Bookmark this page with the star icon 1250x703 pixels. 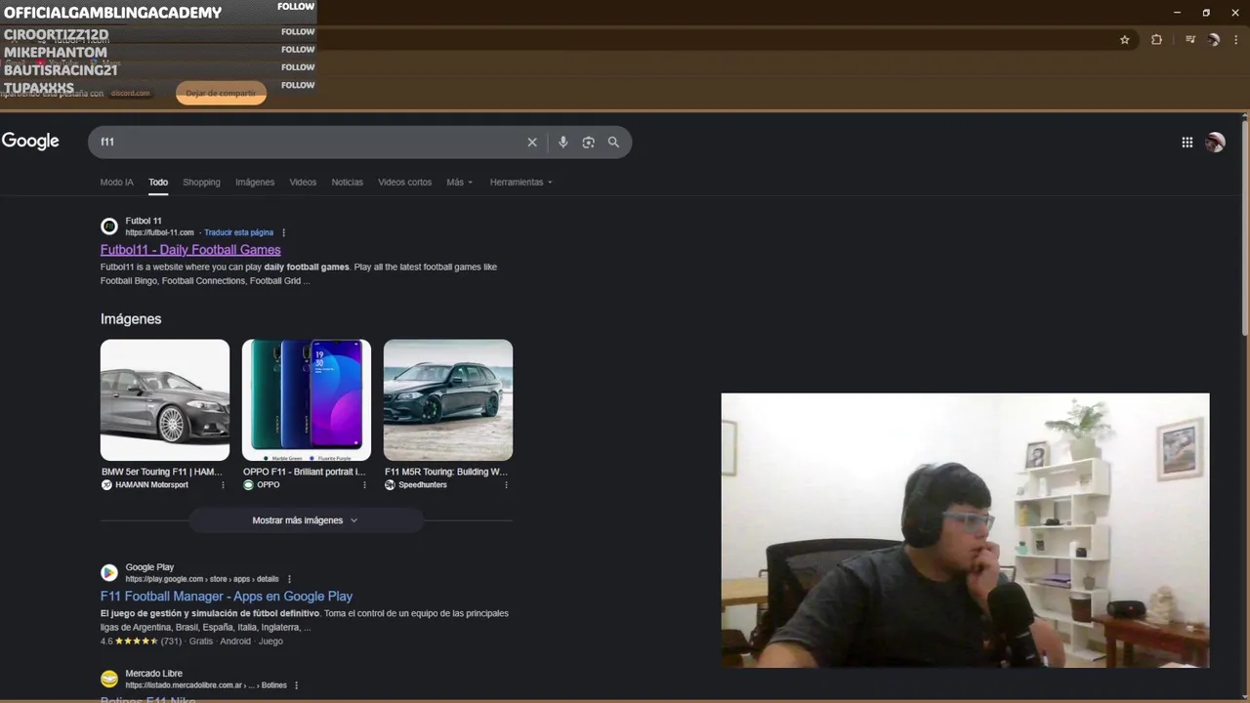point(1125,40)
